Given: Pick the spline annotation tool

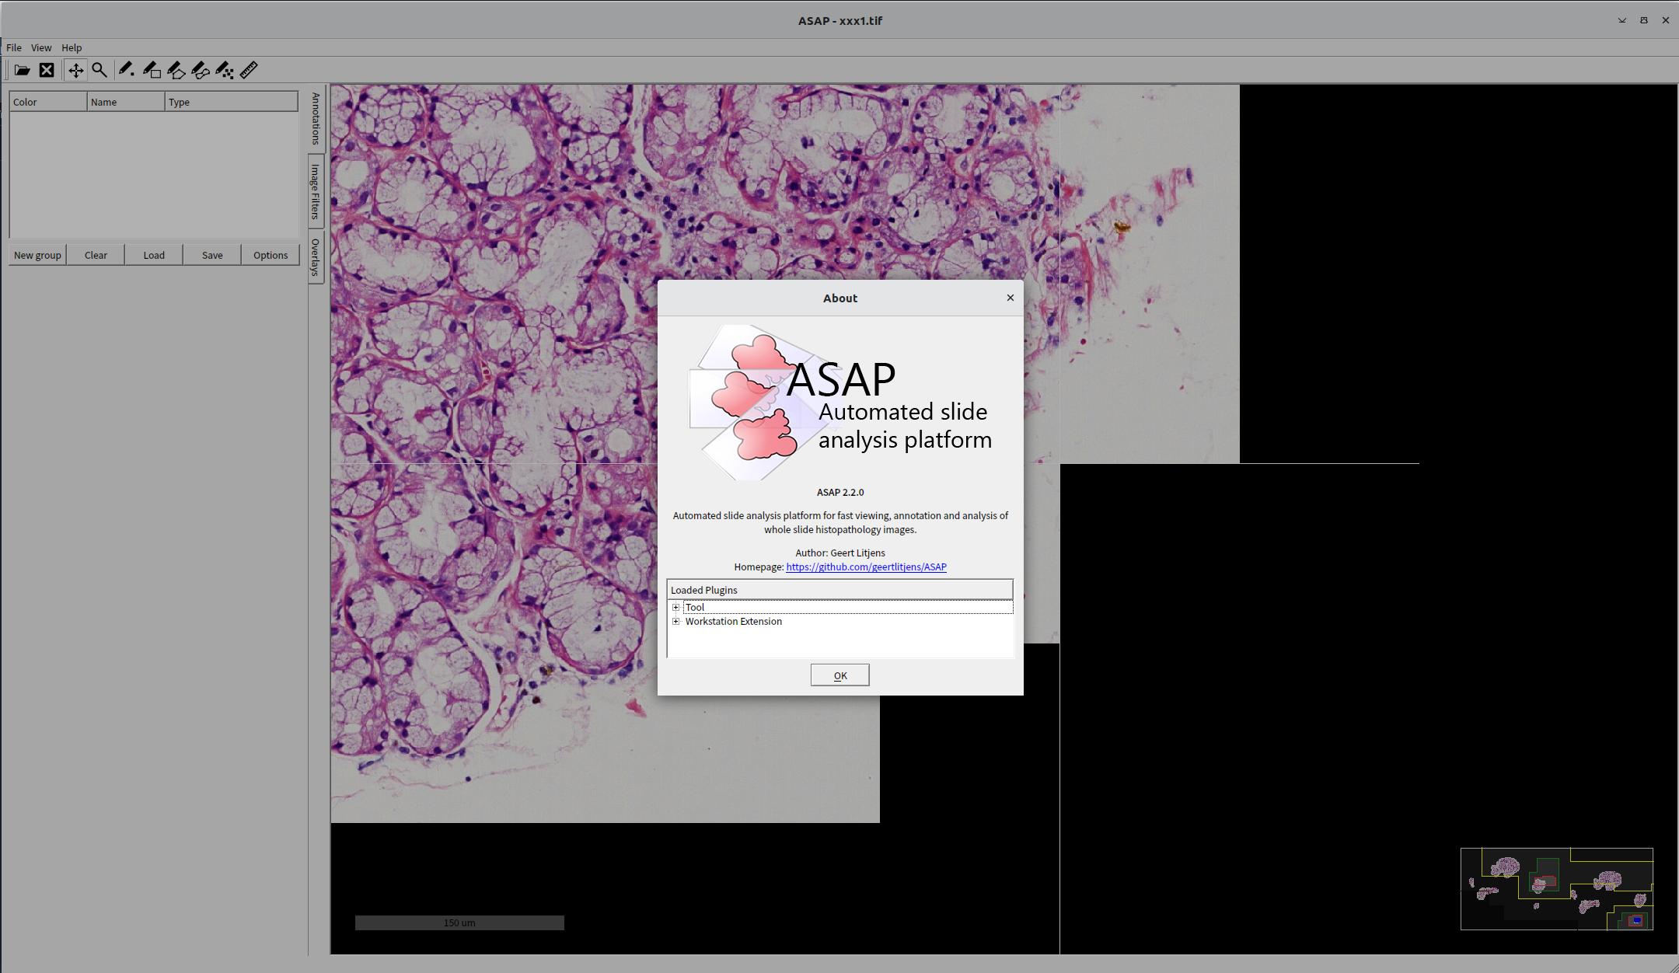Looking at the screenshot, I should (x=201, y=70).
